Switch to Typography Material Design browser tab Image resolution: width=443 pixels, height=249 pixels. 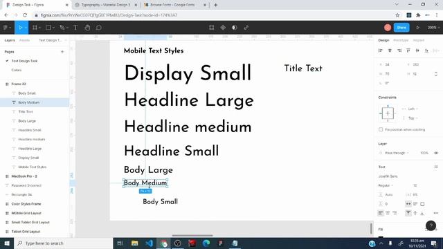[x=106, y=5]
